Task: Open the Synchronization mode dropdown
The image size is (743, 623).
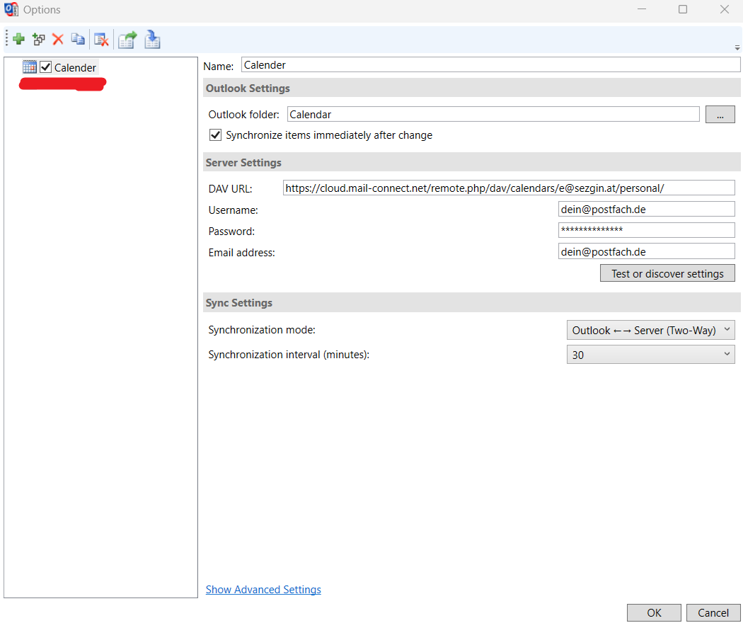Action: coord(650,330)
